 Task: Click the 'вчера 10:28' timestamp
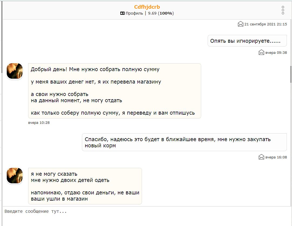tap(39, 123)
